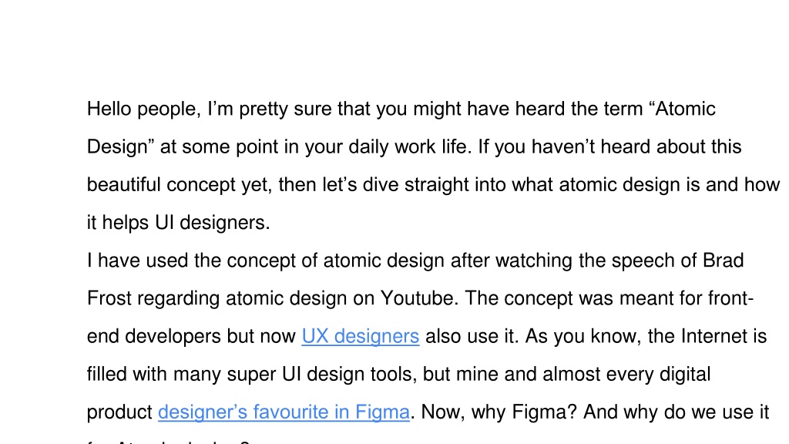Image resolution: width=789 pixels, height=444 pixels.
Task: Place cursor on the word beautiful
Action: tap(124, 185)
